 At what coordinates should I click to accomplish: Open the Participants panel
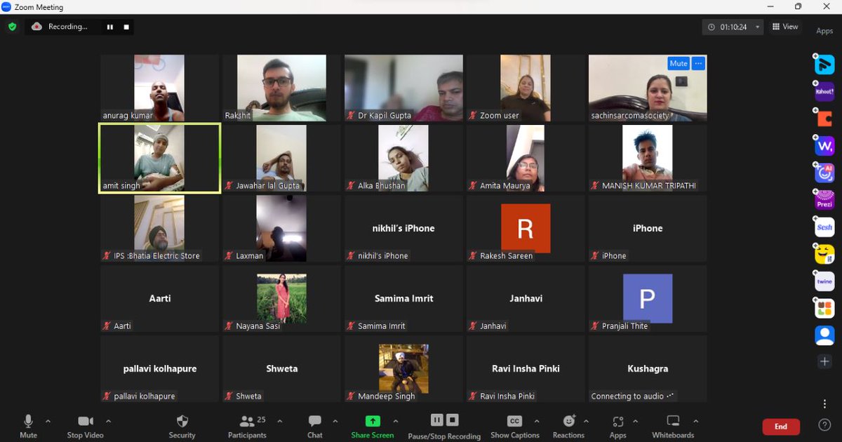click(x=247, y=426)
